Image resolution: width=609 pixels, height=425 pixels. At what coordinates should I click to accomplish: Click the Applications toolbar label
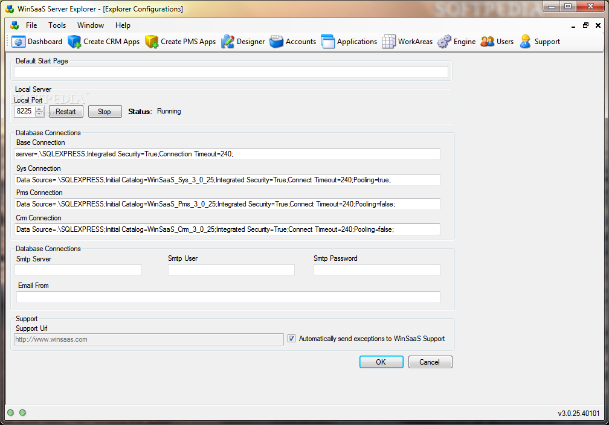[357, 42]
